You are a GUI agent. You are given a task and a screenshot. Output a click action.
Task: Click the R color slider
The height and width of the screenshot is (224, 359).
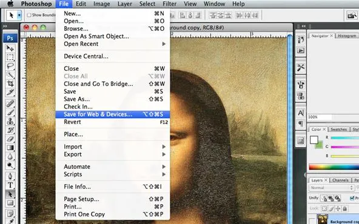pos(345,137)
